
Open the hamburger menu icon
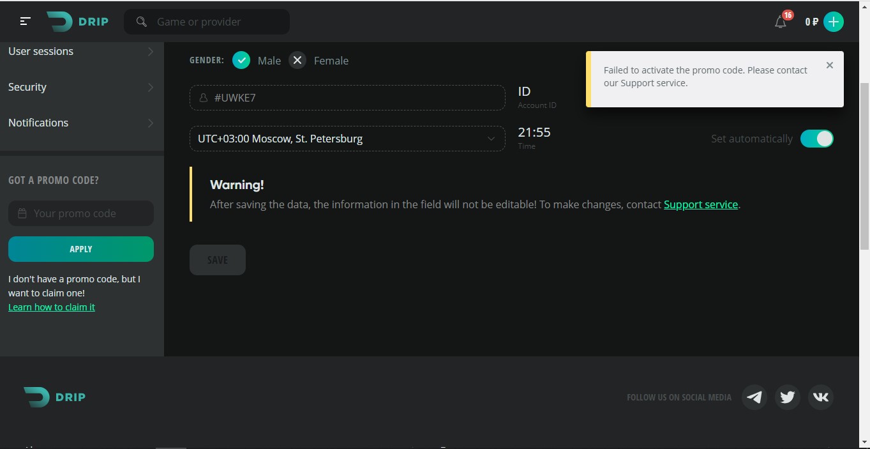click(x=25, y=22)
